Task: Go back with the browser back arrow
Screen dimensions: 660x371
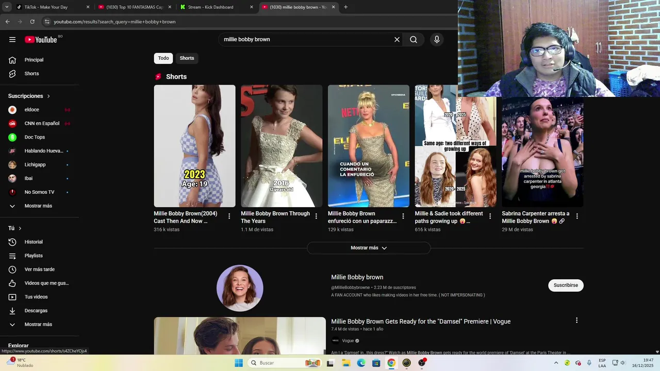Action: click(8, 22)
